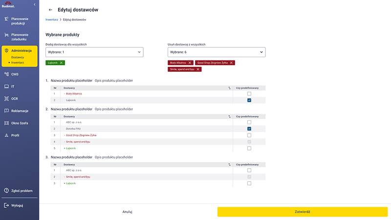The width and height of the screenshot is (391, 220).
Task: Sort Dostawcy column in product 2 table
Action: pos(229,116)
